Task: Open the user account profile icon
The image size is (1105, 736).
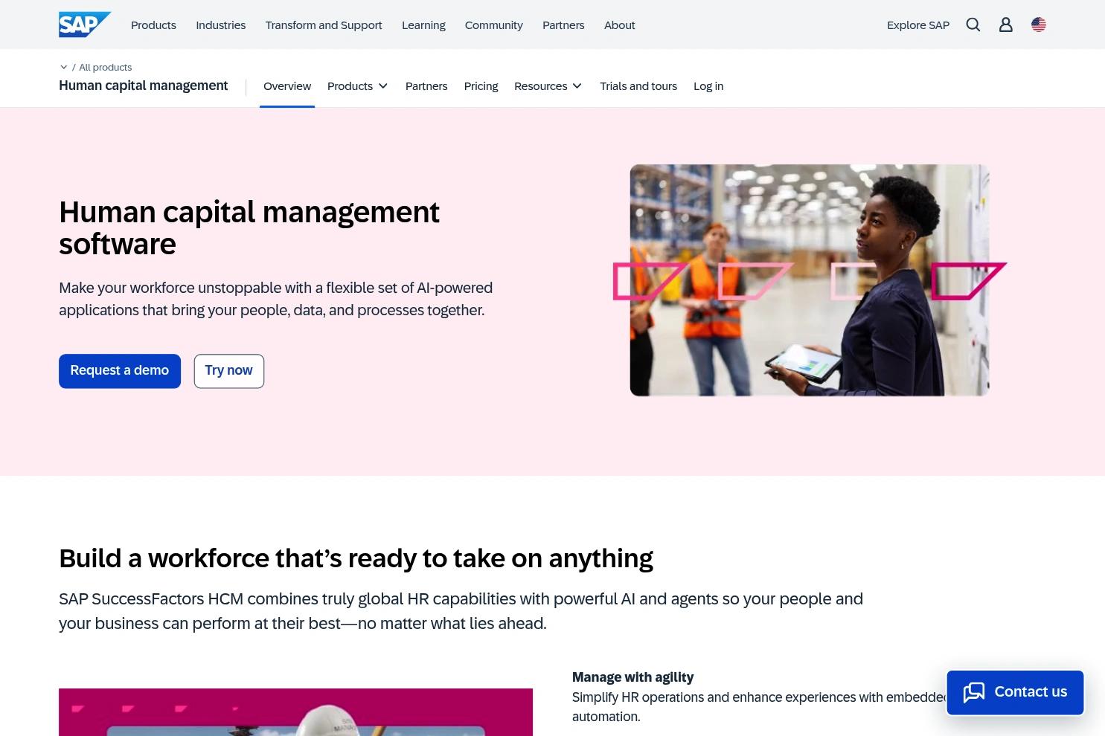Action: (1006, 25)
